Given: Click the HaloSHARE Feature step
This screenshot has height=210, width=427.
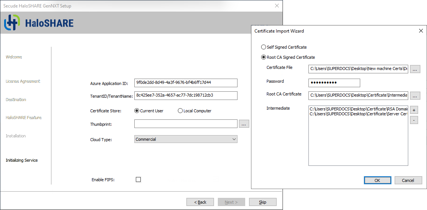Looking at the screenshot, I should coord(23,118).
